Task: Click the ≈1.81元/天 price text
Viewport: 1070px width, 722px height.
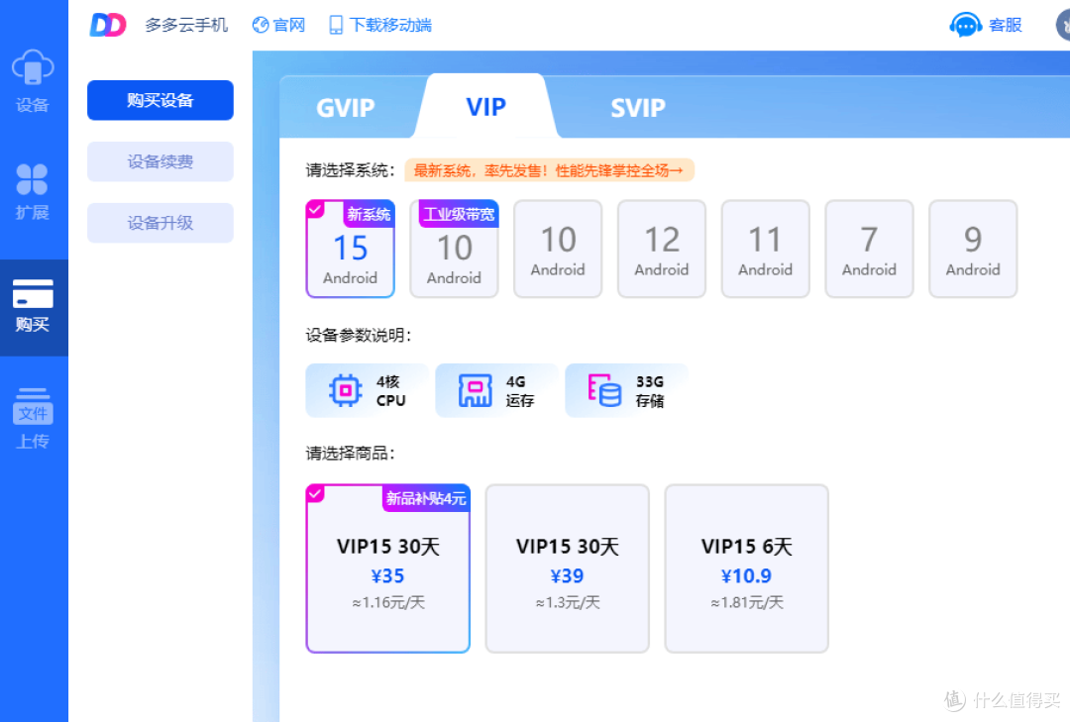Action: click(747, 602)
